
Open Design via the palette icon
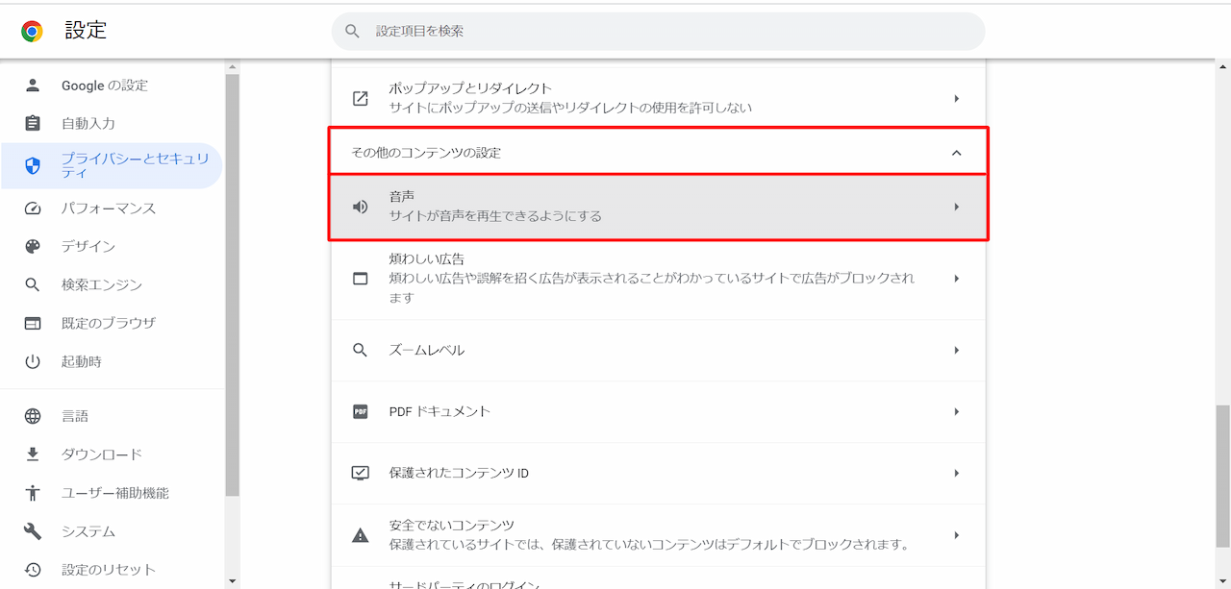point(34,245)
